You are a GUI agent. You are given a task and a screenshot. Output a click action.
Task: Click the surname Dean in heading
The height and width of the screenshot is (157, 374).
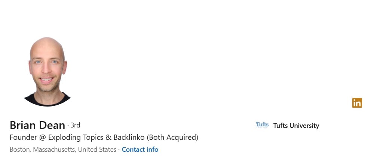pyautogui.click(x=52, y=125)
